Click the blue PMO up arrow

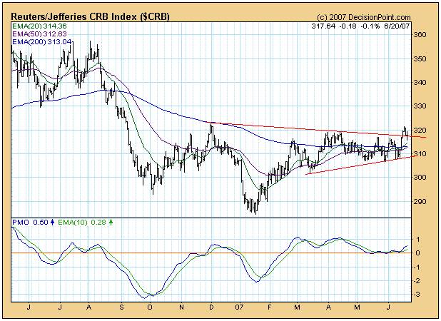(52, 223)
